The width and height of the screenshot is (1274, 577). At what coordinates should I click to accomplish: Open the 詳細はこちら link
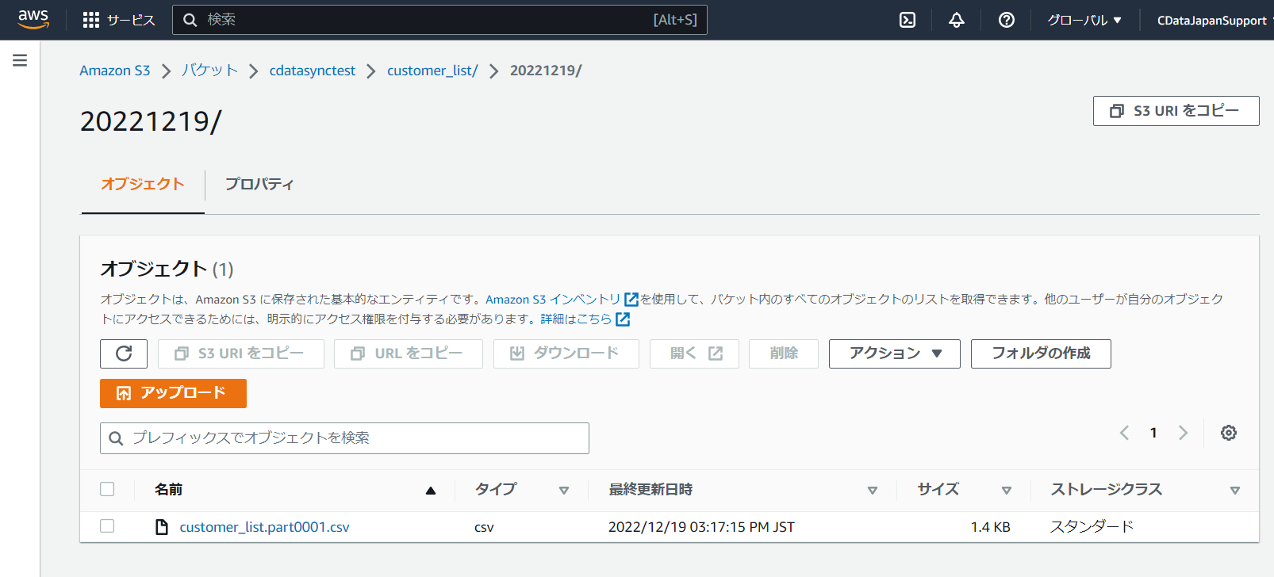click(x=576, y=319)
